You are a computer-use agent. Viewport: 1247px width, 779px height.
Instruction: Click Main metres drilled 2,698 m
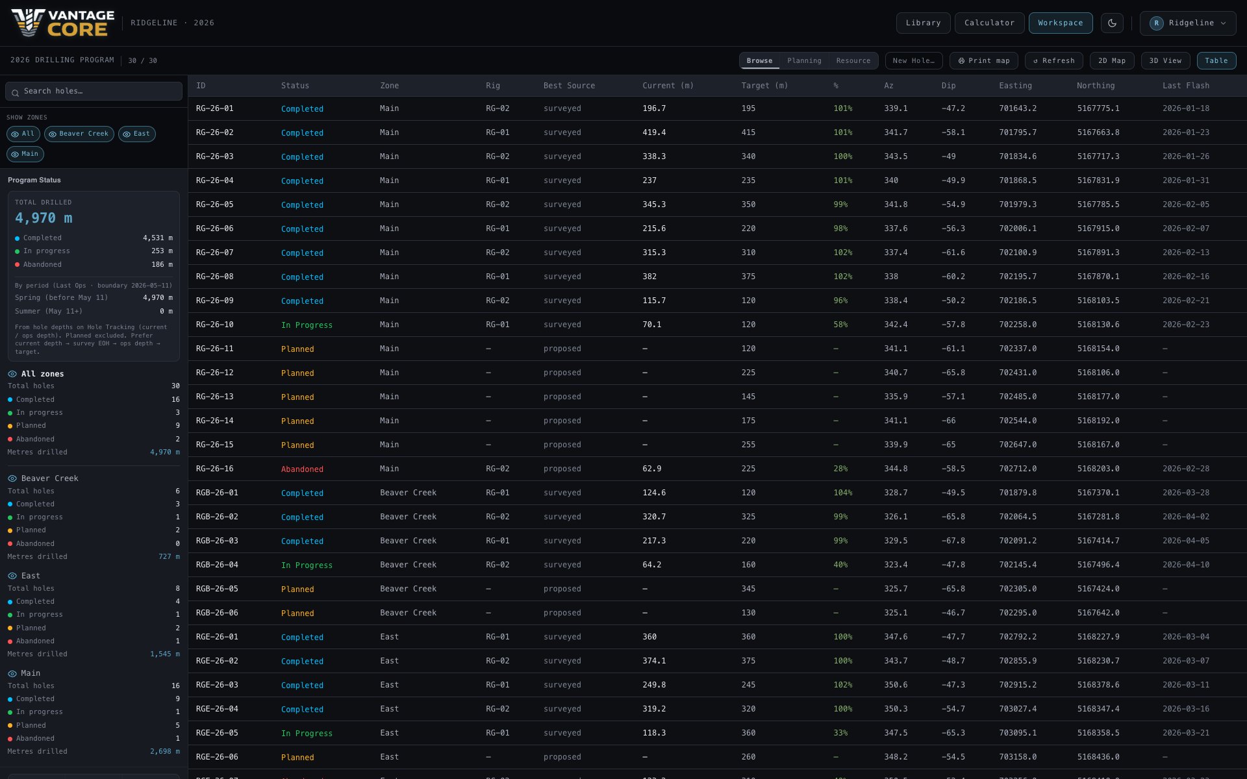[165, 751]
